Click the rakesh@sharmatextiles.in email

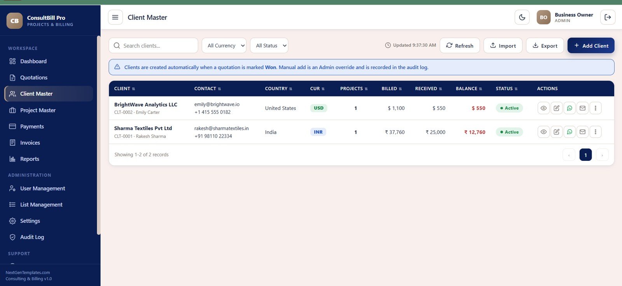[x=222, y=128]
